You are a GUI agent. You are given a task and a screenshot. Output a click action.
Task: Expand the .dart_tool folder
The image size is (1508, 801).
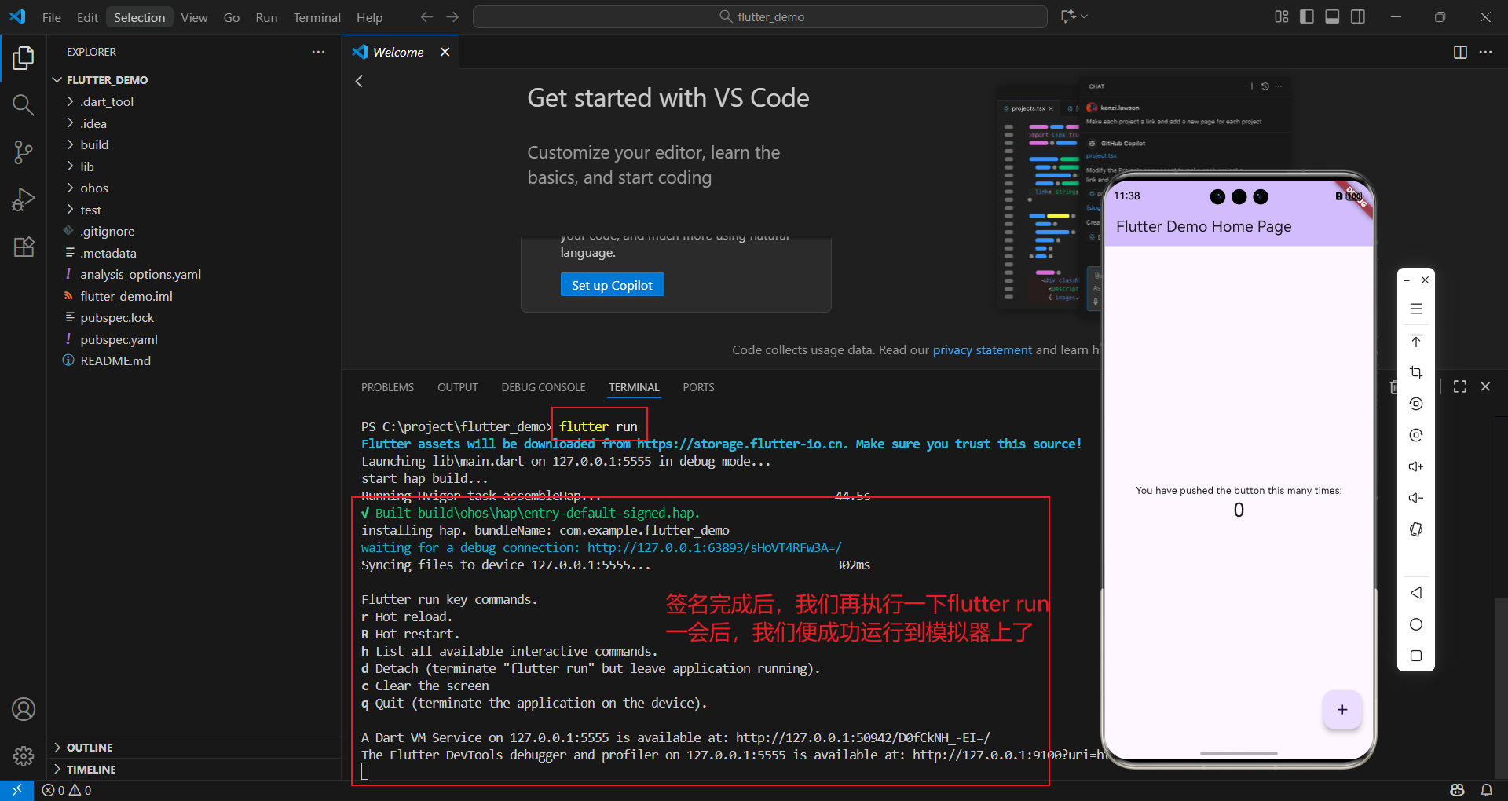194,101
